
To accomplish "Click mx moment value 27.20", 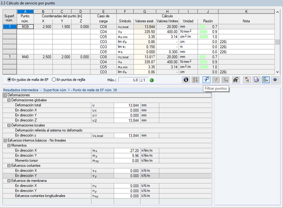I will coord(127,151).
